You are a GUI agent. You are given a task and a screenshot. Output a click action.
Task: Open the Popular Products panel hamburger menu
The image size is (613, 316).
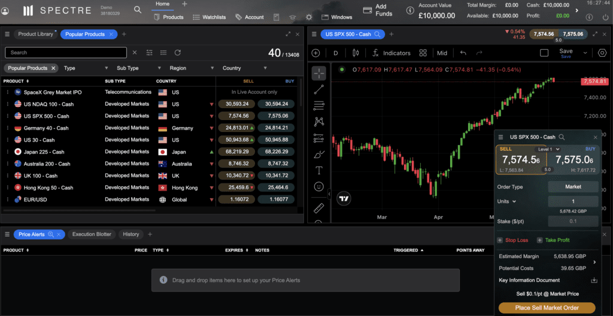(x=7, y=34)
